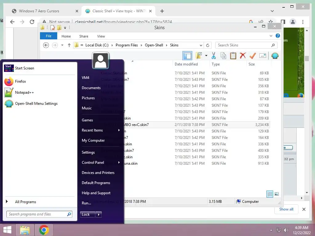315x236 pixels.
Task: Sort by the Date modified column header
Action: [186, 64]
